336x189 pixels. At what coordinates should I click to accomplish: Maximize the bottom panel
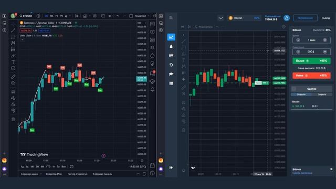click(x=144, y=174)
